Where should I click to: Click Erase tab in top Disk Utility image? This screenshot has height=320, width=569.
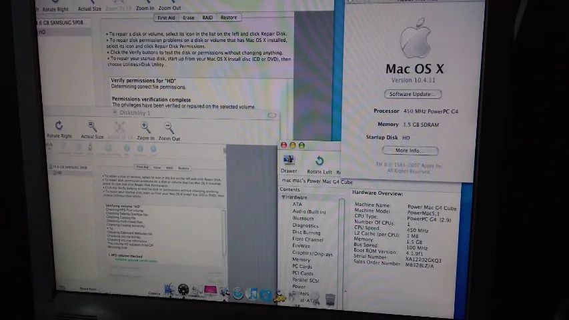click(x=188, y=18)
